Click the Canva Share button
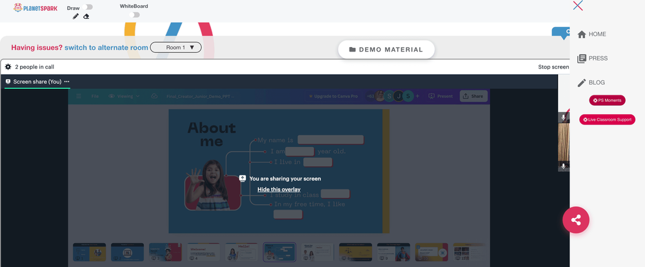Screen dimensions: 645x267 coord(473,96)
